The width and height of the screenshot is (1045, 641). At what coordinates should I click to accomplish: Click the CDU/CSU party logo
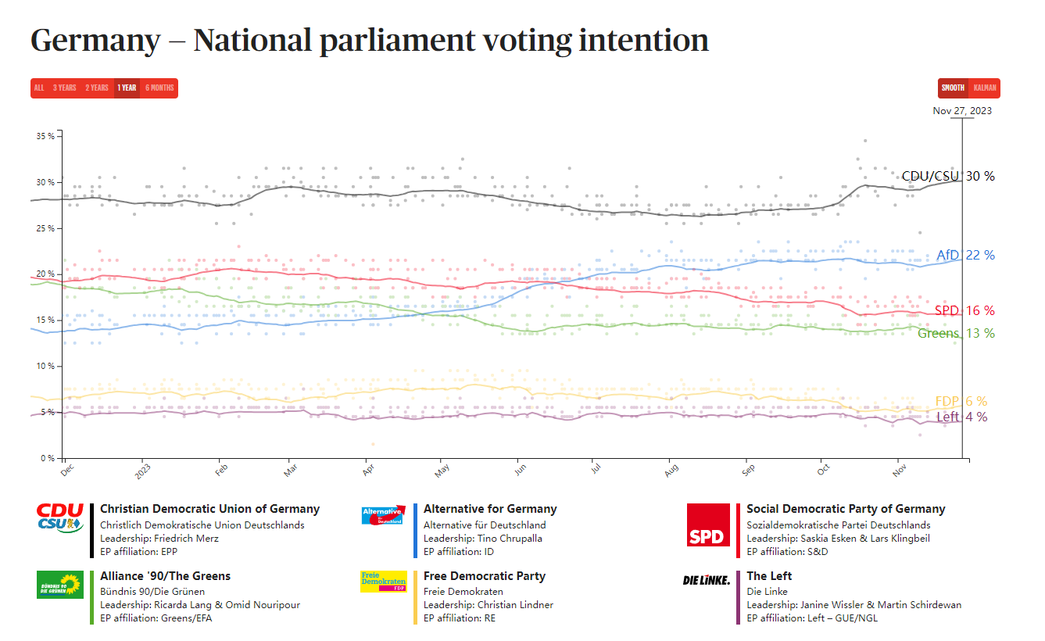(x=60, y=518)
